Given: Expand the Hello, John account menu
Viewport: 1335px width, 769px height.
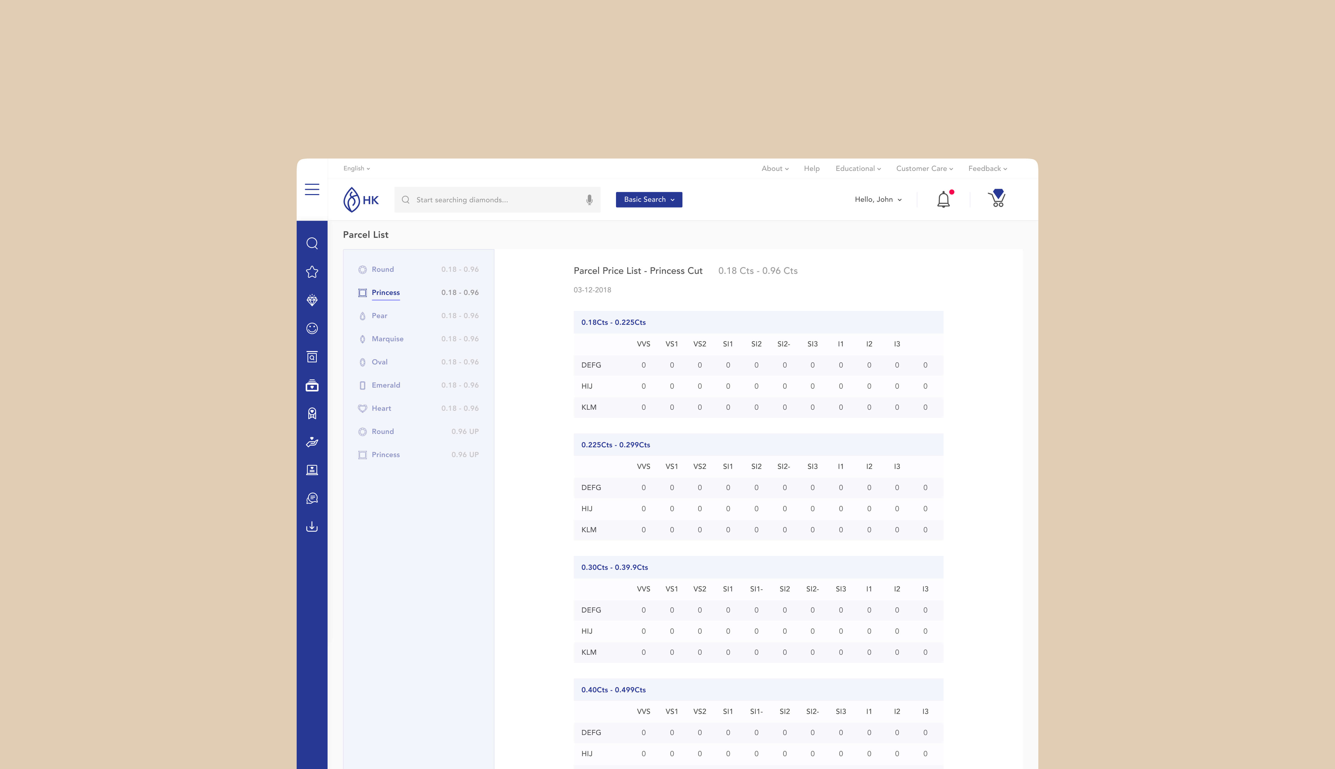Looking at the screenshot, I should pos(878,200).
